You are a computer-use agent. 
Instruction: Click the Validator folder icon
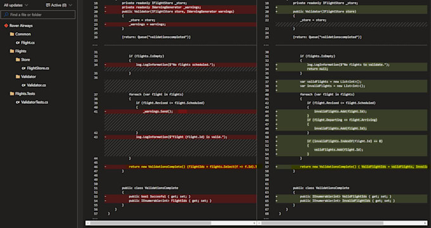click(x=18, y=77)
